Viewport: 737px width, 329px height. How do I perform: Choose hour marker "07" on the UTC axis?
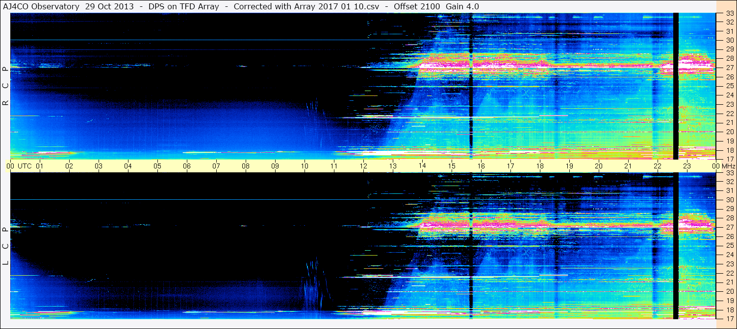click(216, 166)
